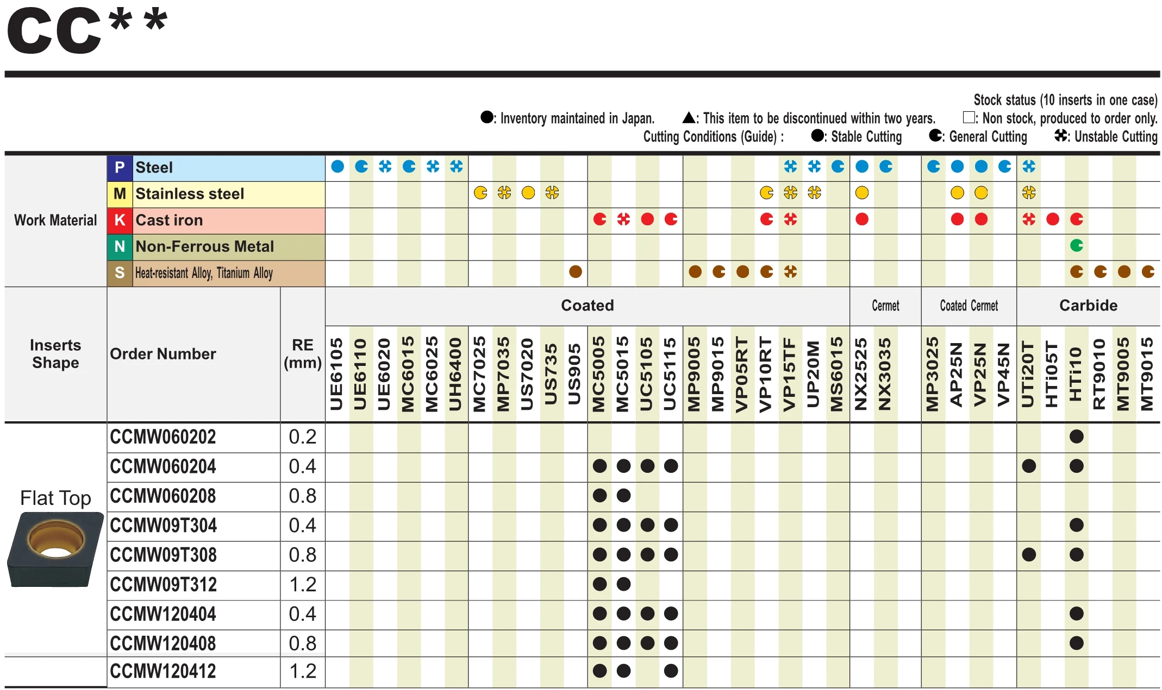This screenshot has width=1162, height=690.
Task: Click the RE value 1.2 for CCMW120412
Action: (x=303, y=672)
